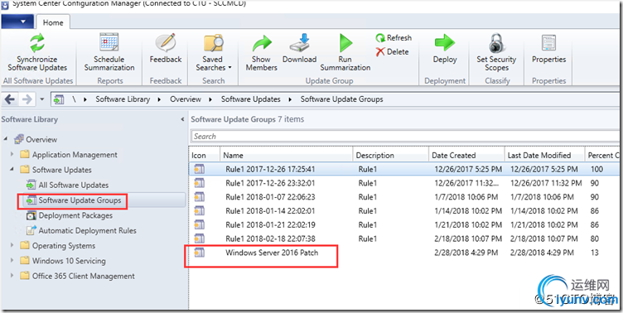Open the application menu dropdown button
The height and width of the screenshot is (313, 623).
pyautogui.click(x=17, y=22)
